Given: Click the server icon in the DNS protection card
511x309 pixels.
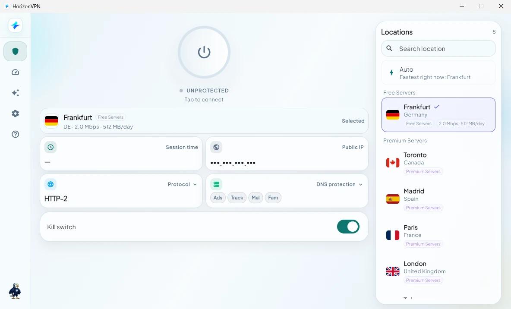Looking at the screenshot, I should click(x=216, y=184).
